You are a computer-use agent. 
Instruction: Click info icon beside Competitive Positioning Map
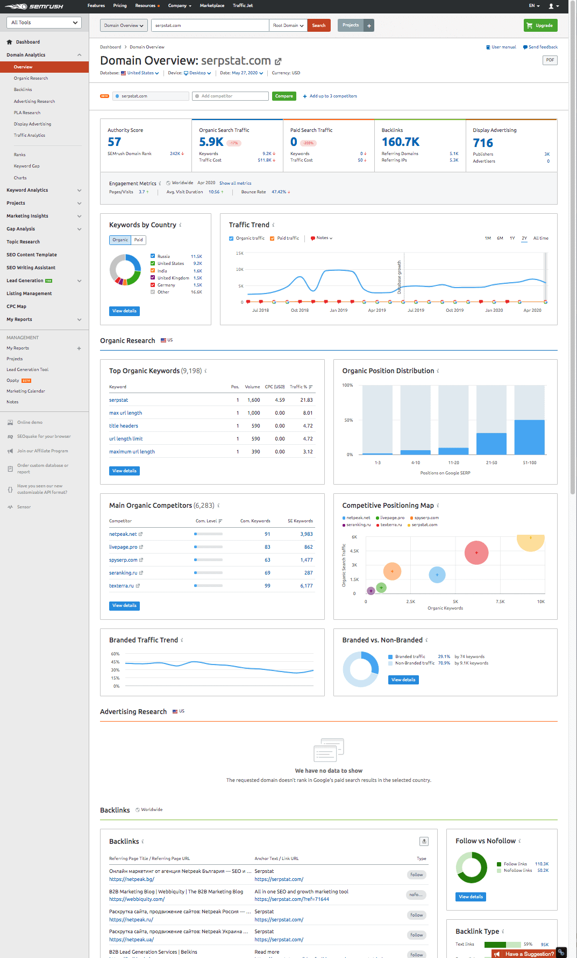click(438, 506)
